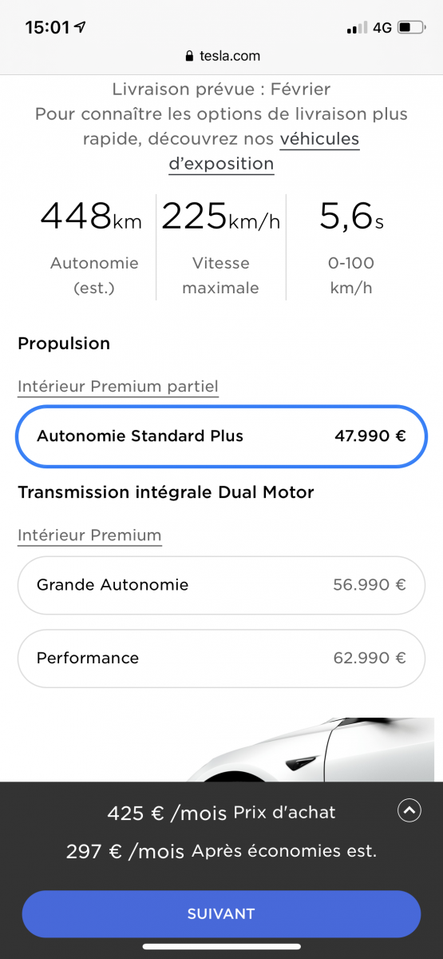Screen dimensions: 443x959
Task: Open the véhicules d'exposition link
Action: [x=263, y=151]
